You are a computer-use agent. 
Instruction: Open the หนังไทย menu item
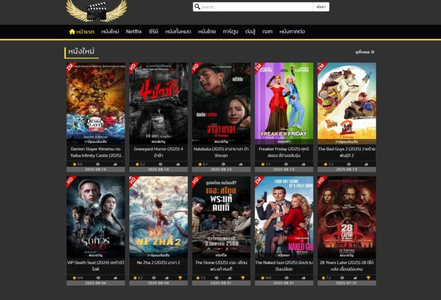tap(207, 32)
